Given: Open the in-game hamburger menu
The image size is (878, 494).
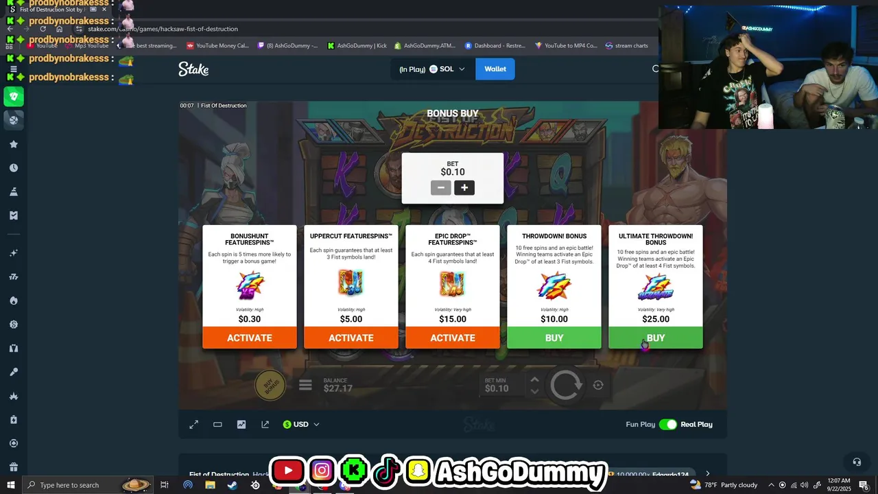Looking at the screenshot, I should pos(305,386).
